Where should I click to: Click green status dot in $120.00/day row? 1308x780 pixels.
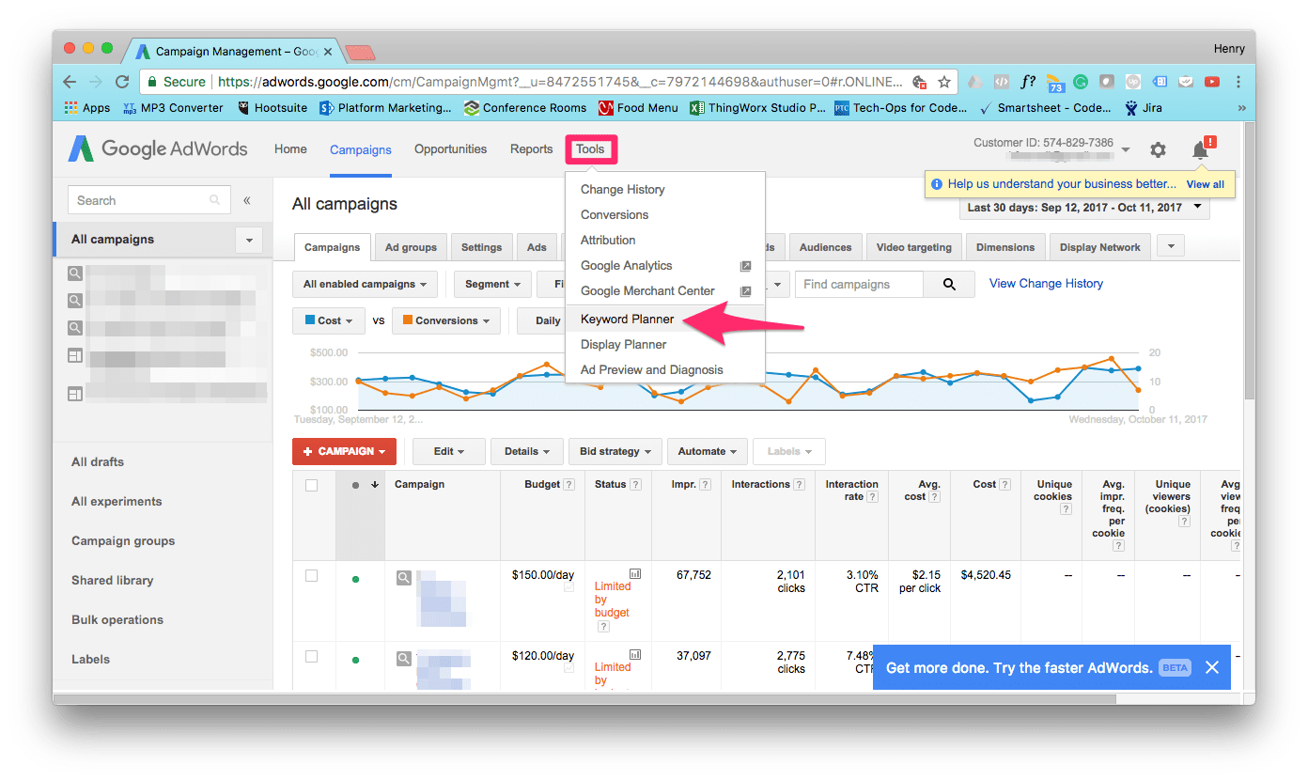[355, 660]
